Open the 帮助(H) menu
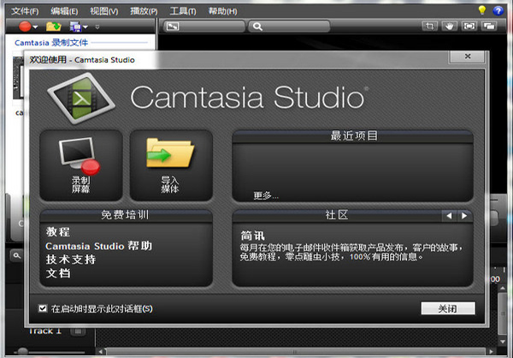Image resolution: width=513 pixels, height=358 pixels. (223, 11)
